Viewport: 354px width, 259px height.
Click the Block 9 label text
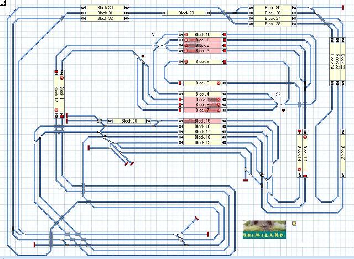[x=202, y=83]
